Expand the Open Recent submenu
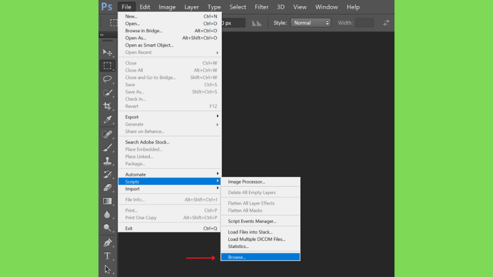Viewport: 493px width, 277px height. tap(170, 52)
